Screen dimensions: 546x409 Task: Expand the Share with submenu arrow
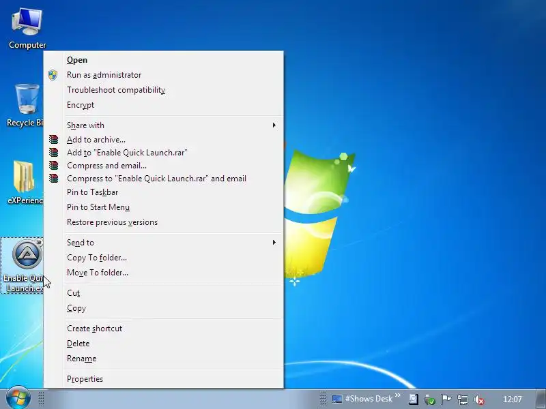(274, 125)
